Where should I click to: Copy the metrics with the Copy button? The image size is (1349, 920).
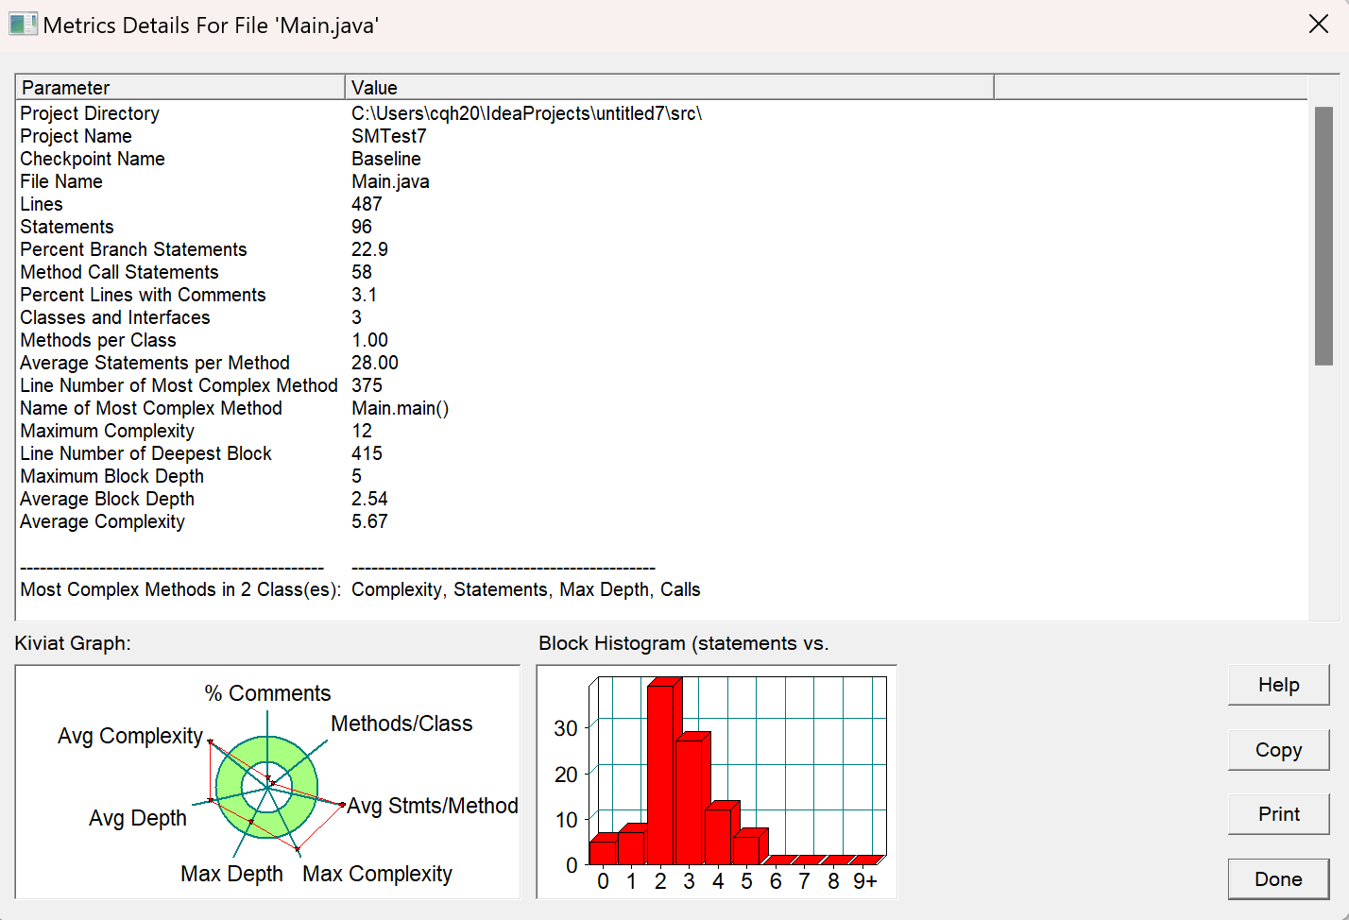(1278, 750)
